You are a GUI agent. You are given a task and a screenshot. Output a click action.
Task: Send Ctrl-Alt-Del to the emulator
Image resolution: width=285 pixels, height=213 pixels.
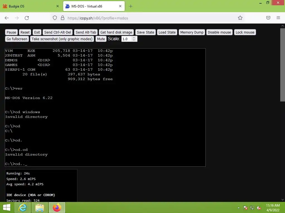58,32
